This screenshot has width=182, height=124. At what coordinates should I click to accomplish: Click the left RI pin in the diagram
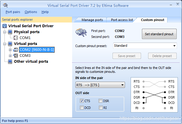pyautogui.click(x=144, y=108)
